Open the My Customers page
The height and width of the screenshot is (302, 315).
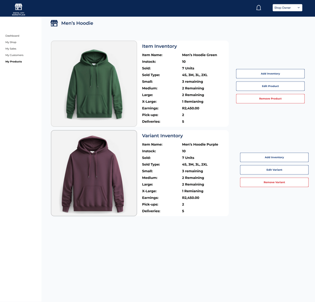14,55
